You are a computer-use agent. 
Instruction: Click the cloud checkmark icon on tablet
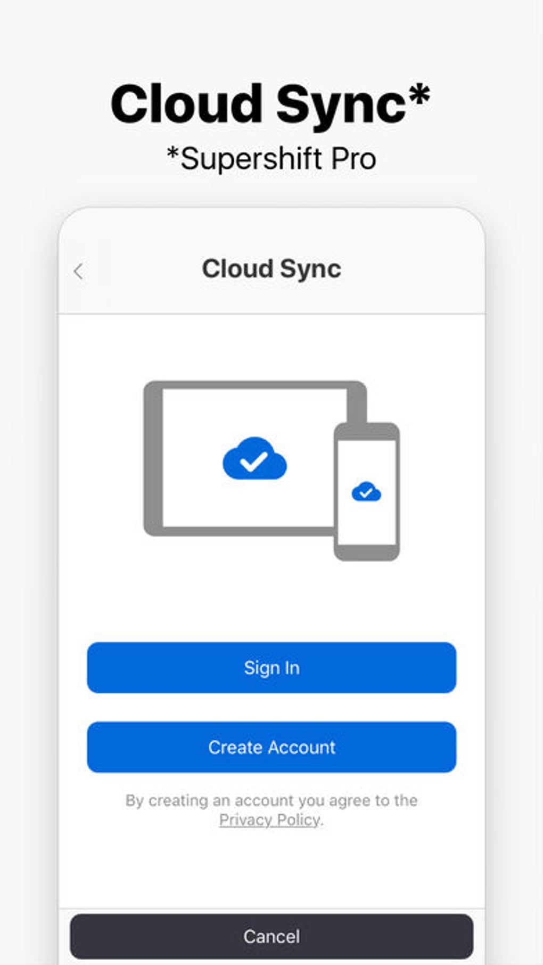click(x=254, y=458)
